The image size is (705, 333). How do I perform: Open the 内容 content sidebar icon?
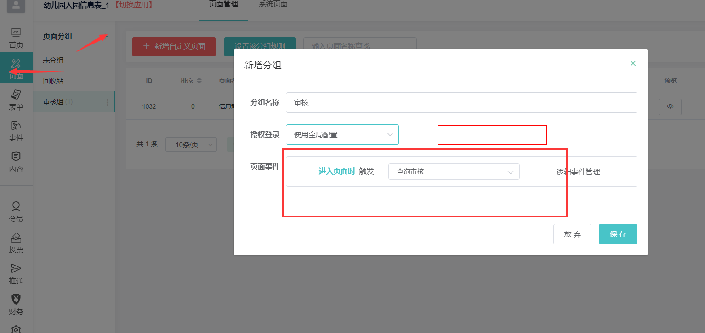[x=16, y=162]
